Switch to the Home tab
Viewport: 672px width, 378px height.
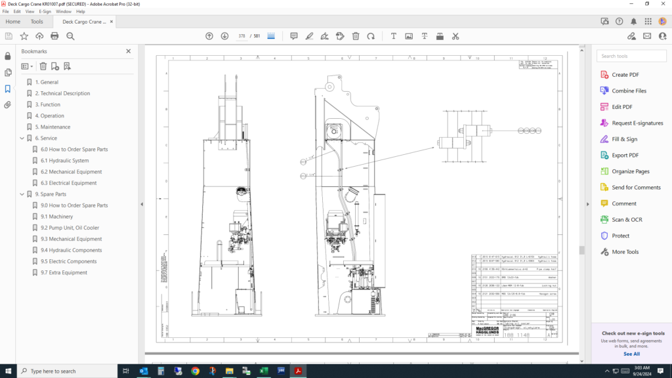(x=13, y=22)
